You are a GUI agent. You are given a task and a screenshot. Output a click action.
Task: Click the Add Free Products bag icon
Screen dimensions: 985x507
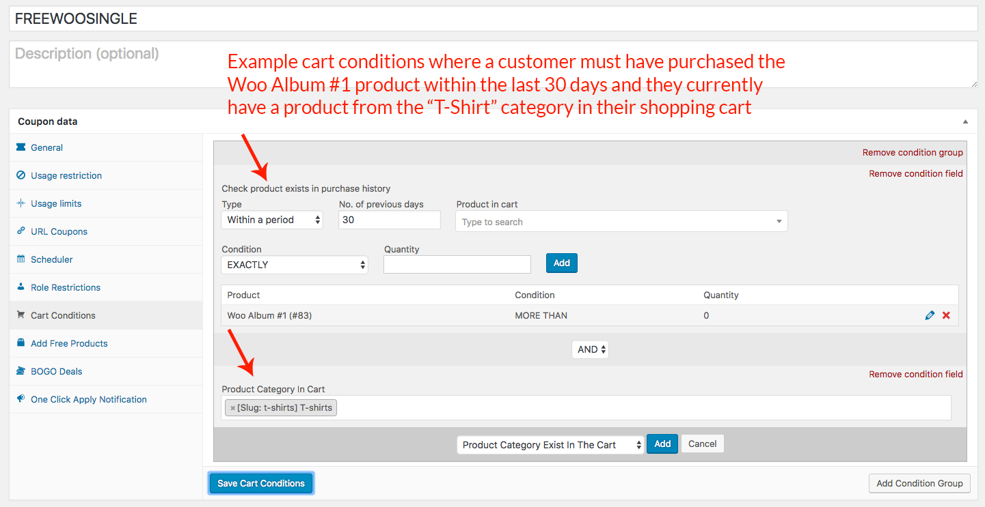[x=21, y=343]
